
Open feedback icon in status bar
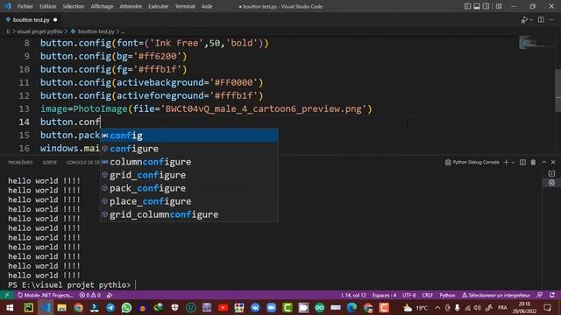pos(540,295)
